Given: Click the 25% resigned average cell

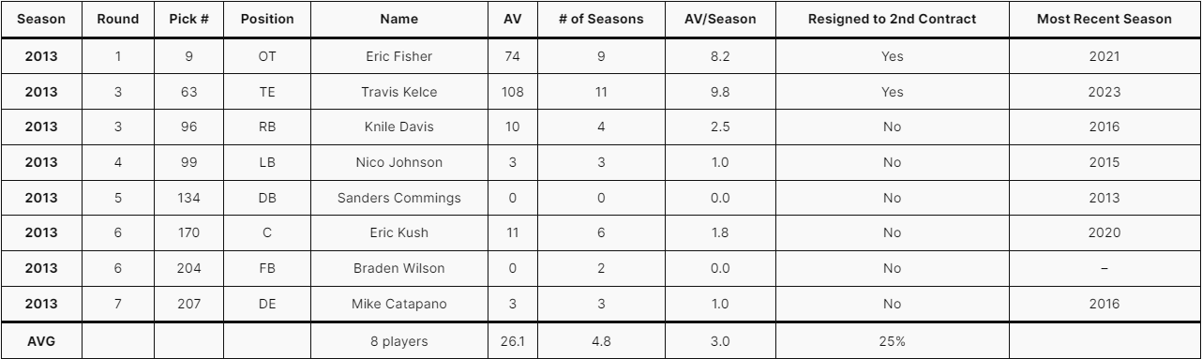Looking at the screenshot, I should (x=893, y=341).
